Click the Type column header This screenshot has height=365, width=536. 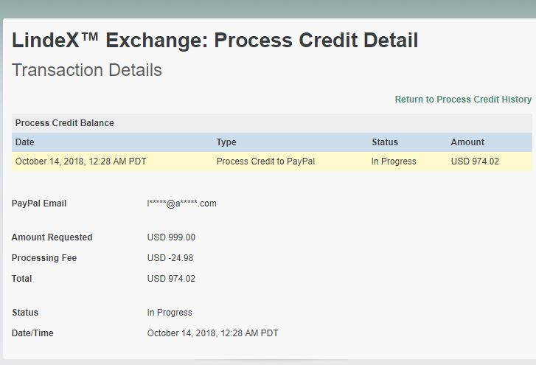(x=226, y=142)
